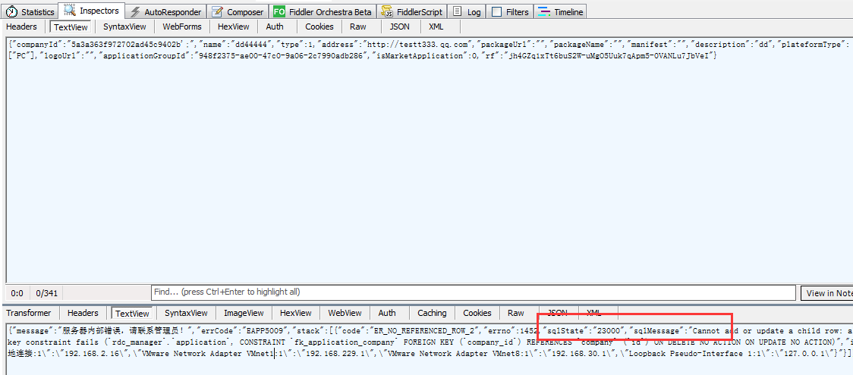Open response XML tab
Image resolution: width=853 pixels, height=375 pixels.
[x=593, y=313]
